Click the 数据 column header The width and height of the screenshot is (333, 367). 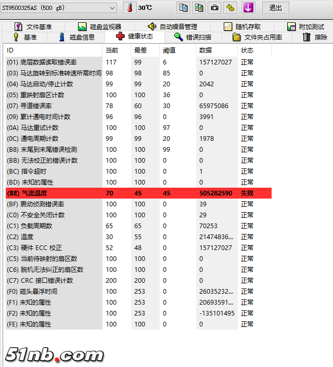click(217, 50)
